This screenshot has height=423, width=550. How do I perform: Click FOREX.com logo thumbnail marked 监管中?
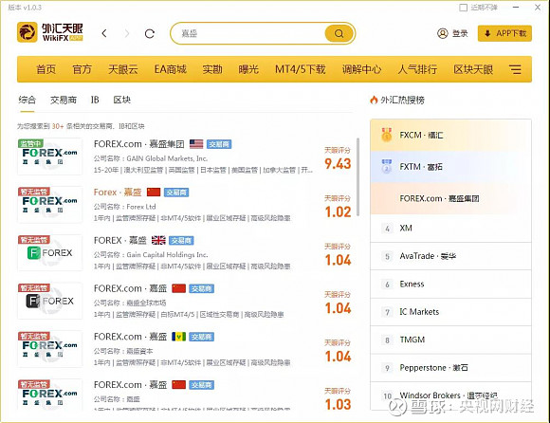50,156
